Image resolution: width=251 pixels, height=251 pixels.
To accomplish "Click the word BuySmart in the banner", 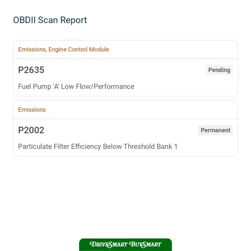I will [x=145, y=244].
